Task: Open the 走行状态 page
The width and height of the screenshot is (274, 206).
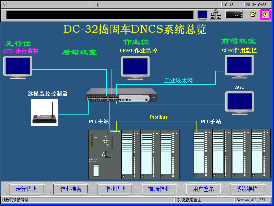Action: tap(27, 189)
